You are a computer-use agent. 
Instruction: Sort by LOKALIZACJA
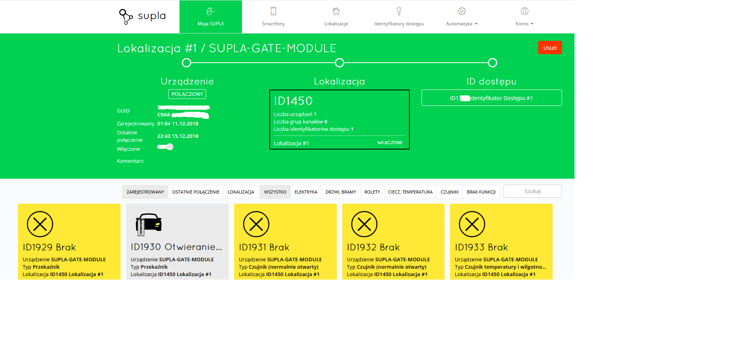tap(241, 192)
